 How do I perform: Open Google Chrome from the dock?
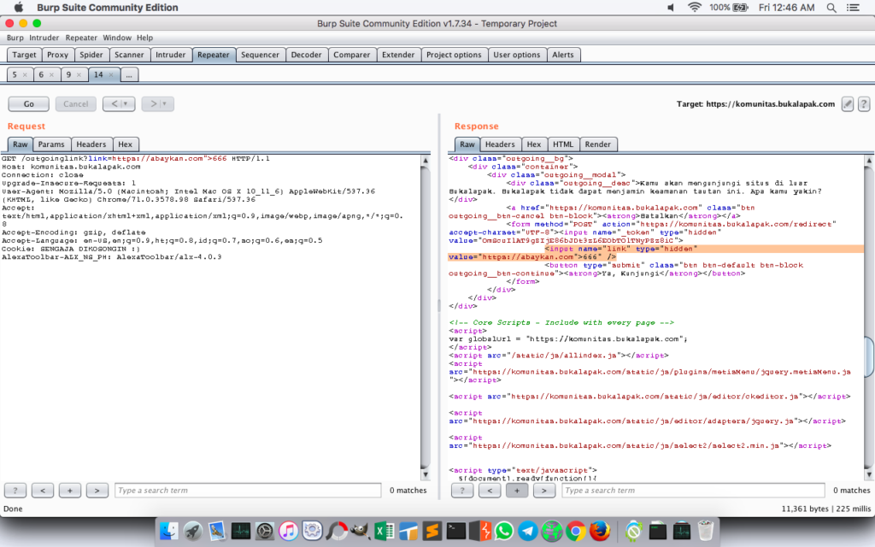pyautogui.click(x=575, y=531)
